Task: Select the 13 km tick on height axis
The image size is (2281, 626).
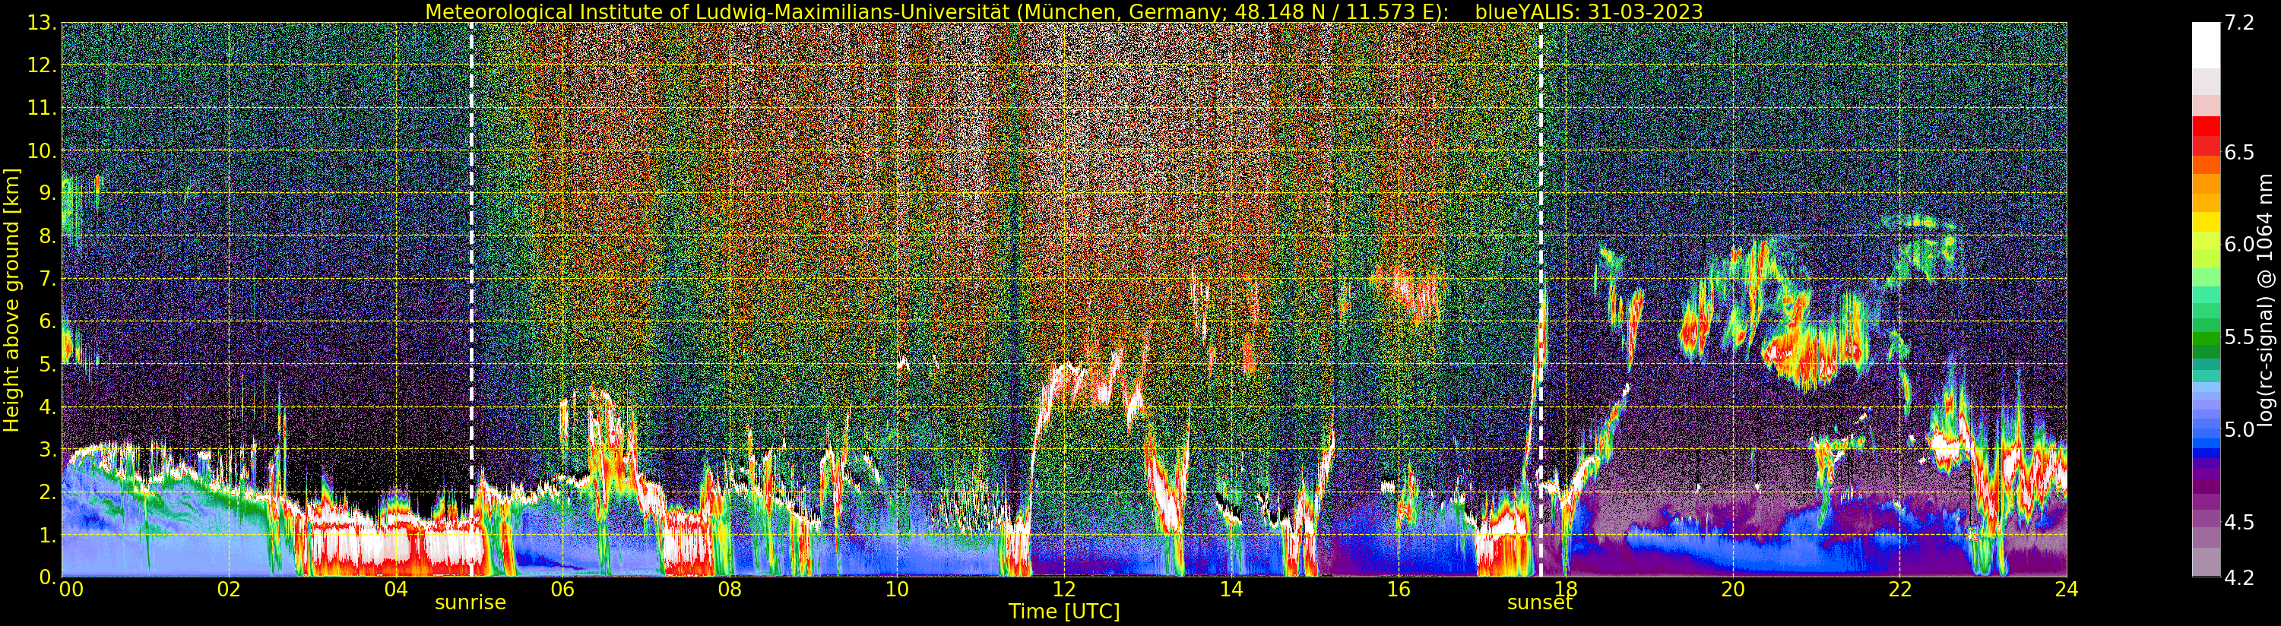Action: tap(42, 24)
